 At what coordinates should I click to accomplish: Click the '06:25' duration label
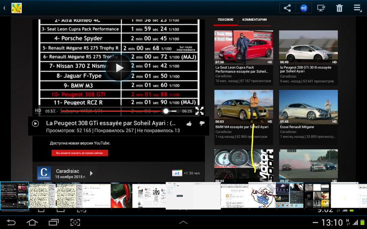[187, 111]
